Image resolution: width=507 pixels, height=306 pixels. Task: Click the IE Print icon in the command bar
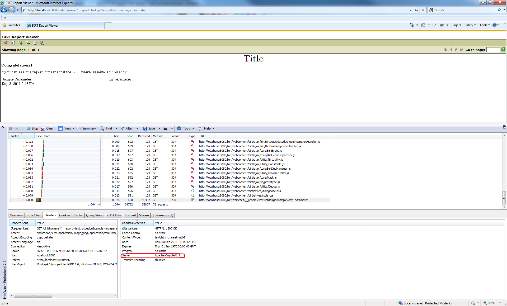(x=442, y=25)
